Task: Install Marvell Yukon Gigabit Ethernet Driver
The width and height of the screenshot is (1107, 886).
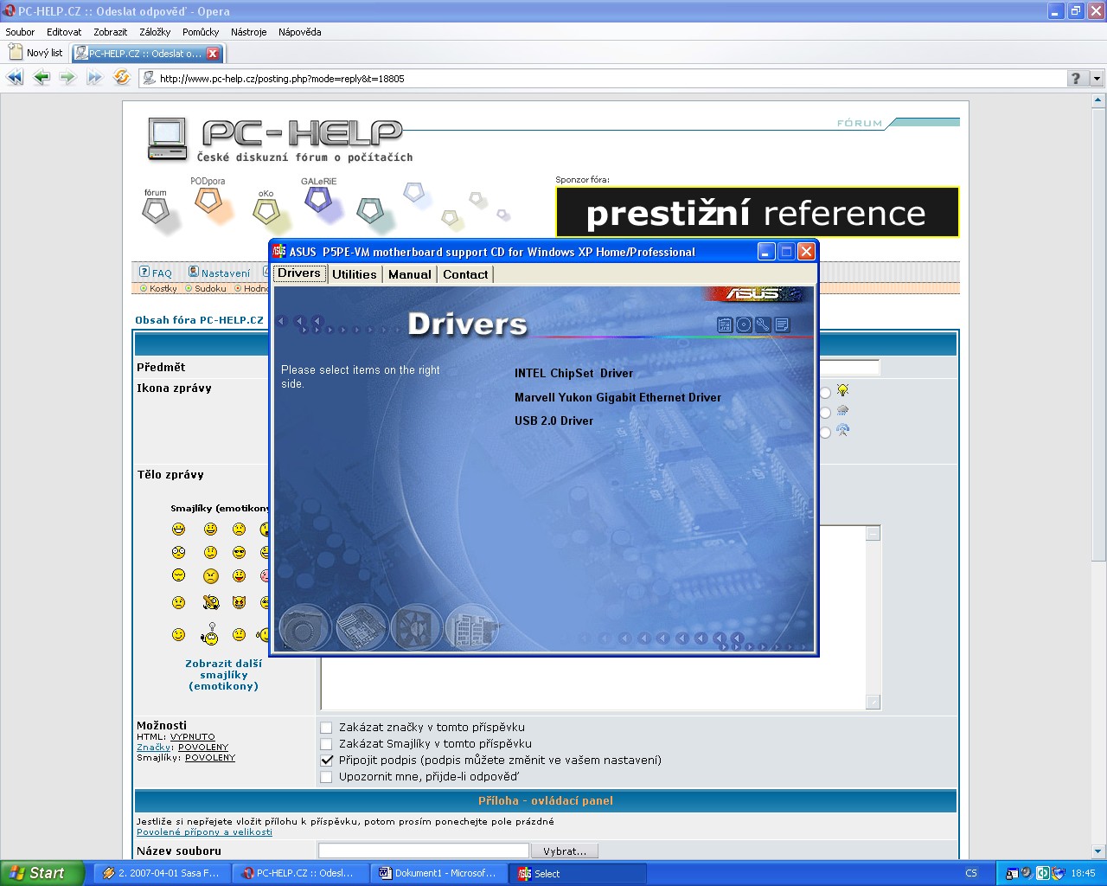Action: [617, 398]
